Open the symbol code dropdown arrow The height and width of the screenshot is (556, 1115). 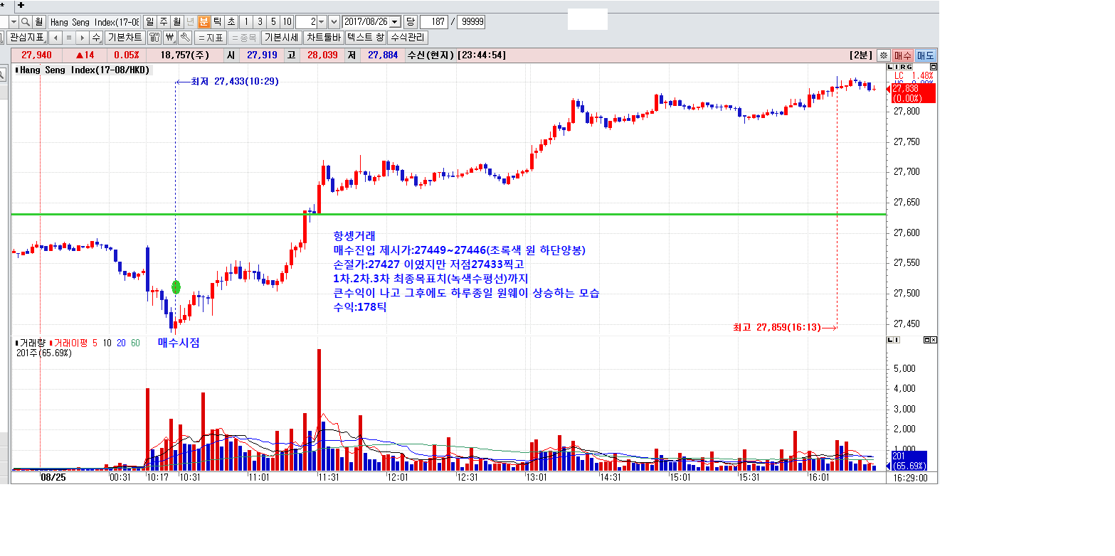[x=14, y=22]
